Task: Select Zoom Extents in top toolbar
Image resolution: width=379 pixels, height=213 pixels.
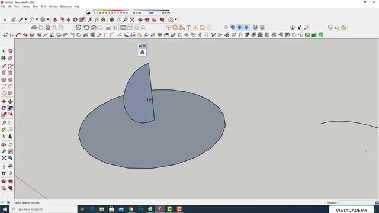Action: click(132, 20)
